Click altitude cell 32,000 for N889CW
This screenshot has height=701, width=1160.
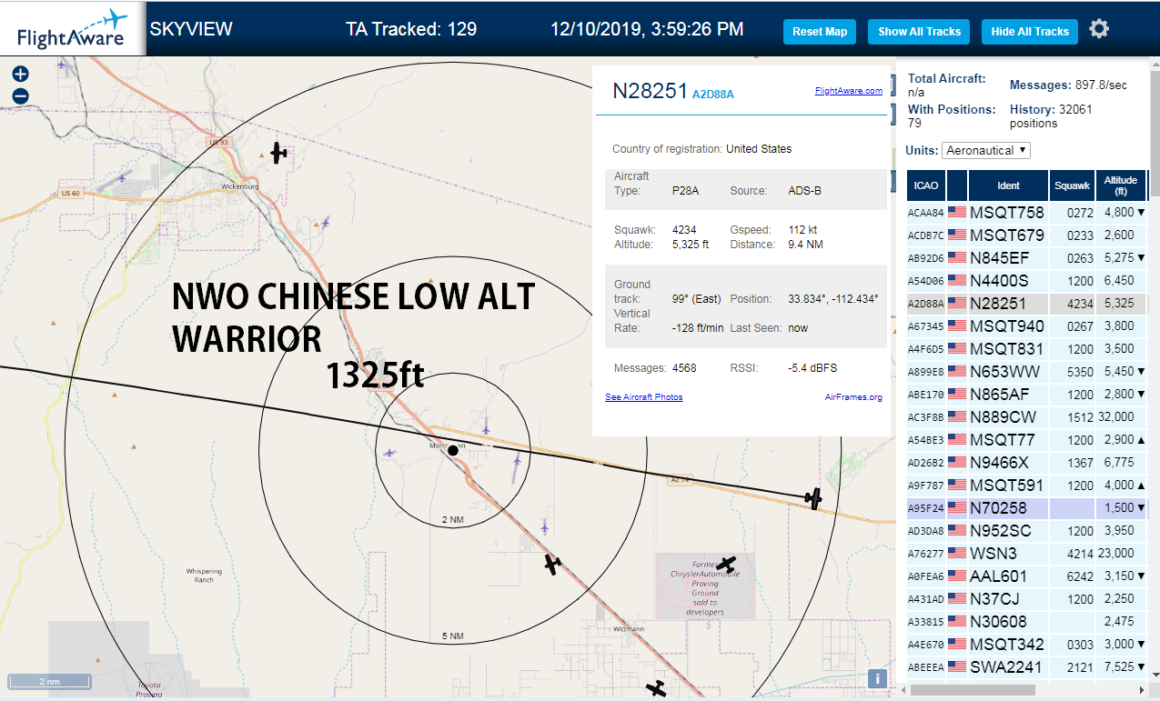point(1122,417)
